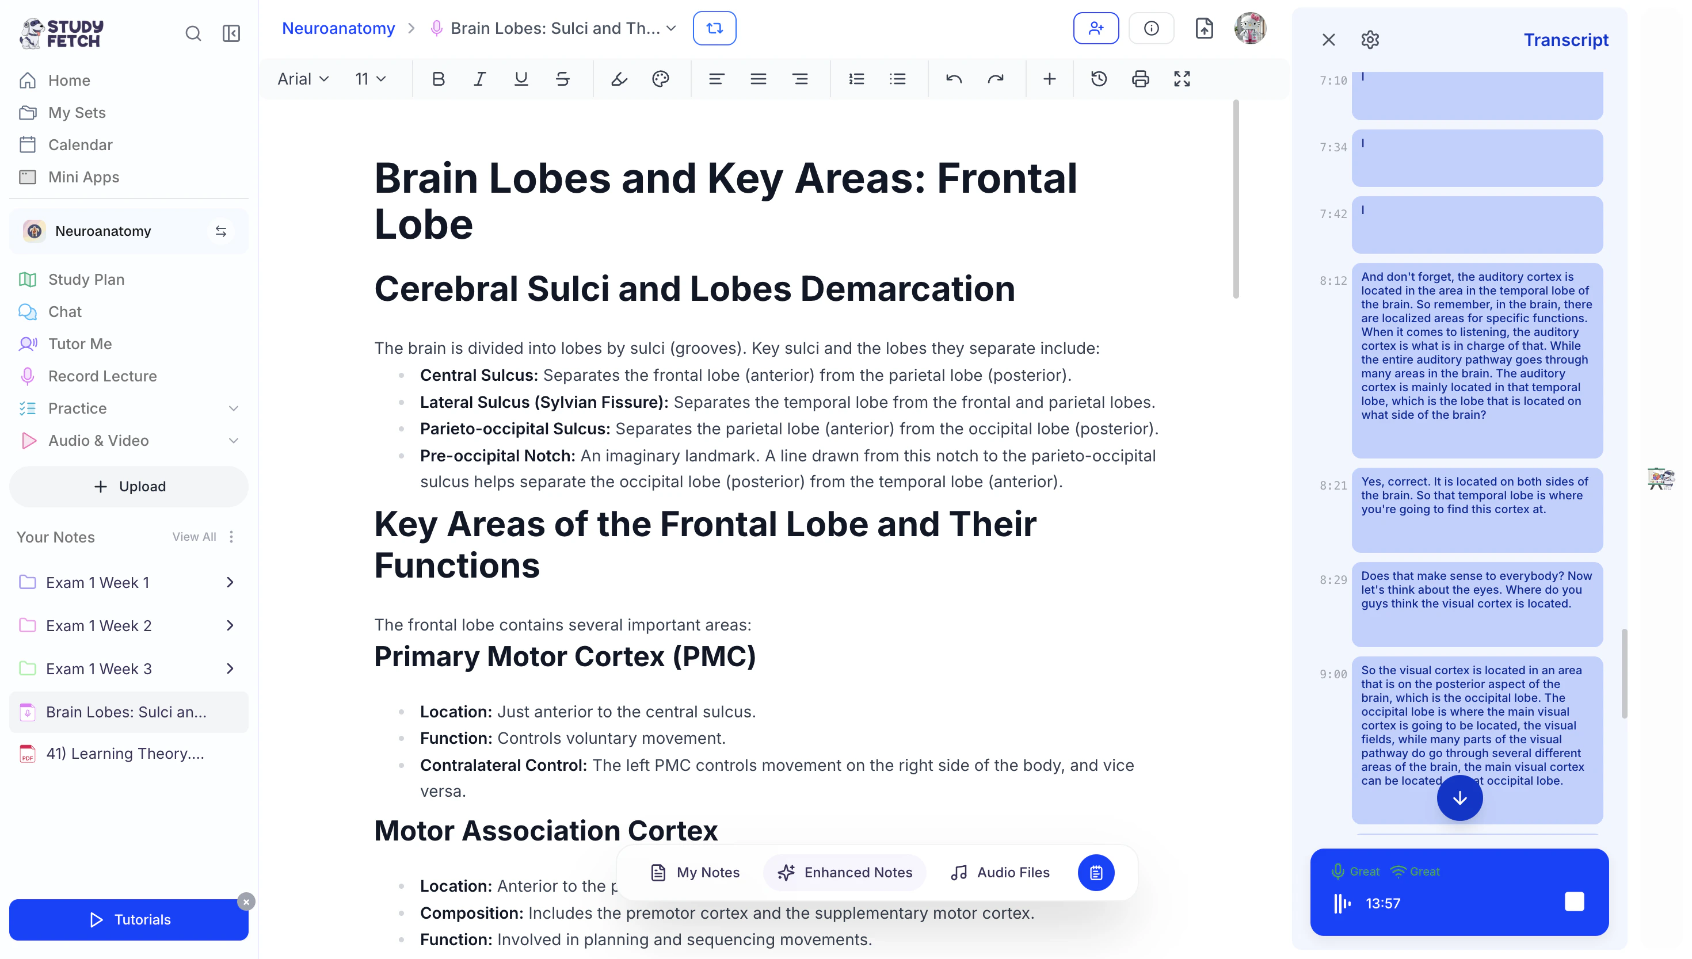
Task: Toggle bold formatting
Action: pyautogui.click(x=438, y=79)
